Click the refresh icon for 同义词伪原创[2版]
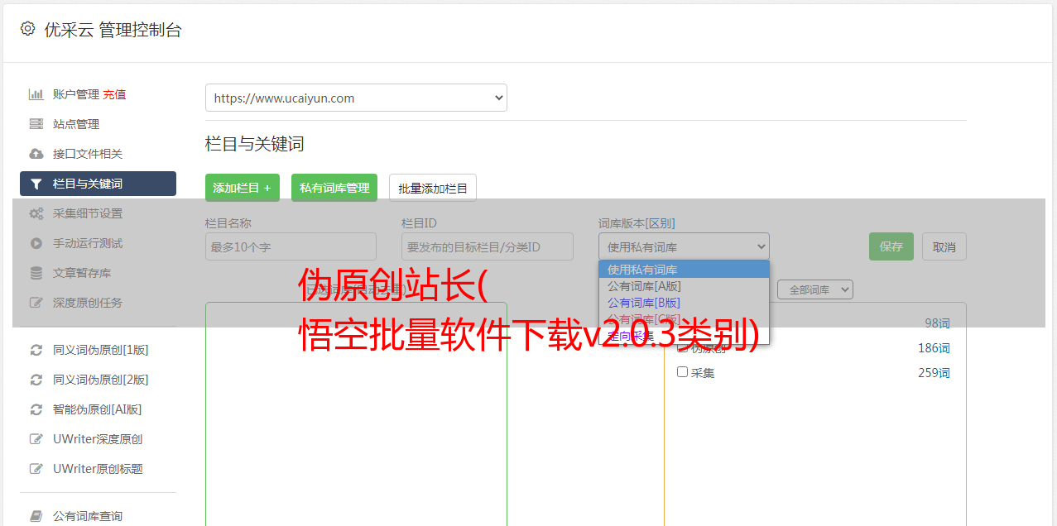The height and width of the screenshot is (526, 1057). tap(36, 380)
